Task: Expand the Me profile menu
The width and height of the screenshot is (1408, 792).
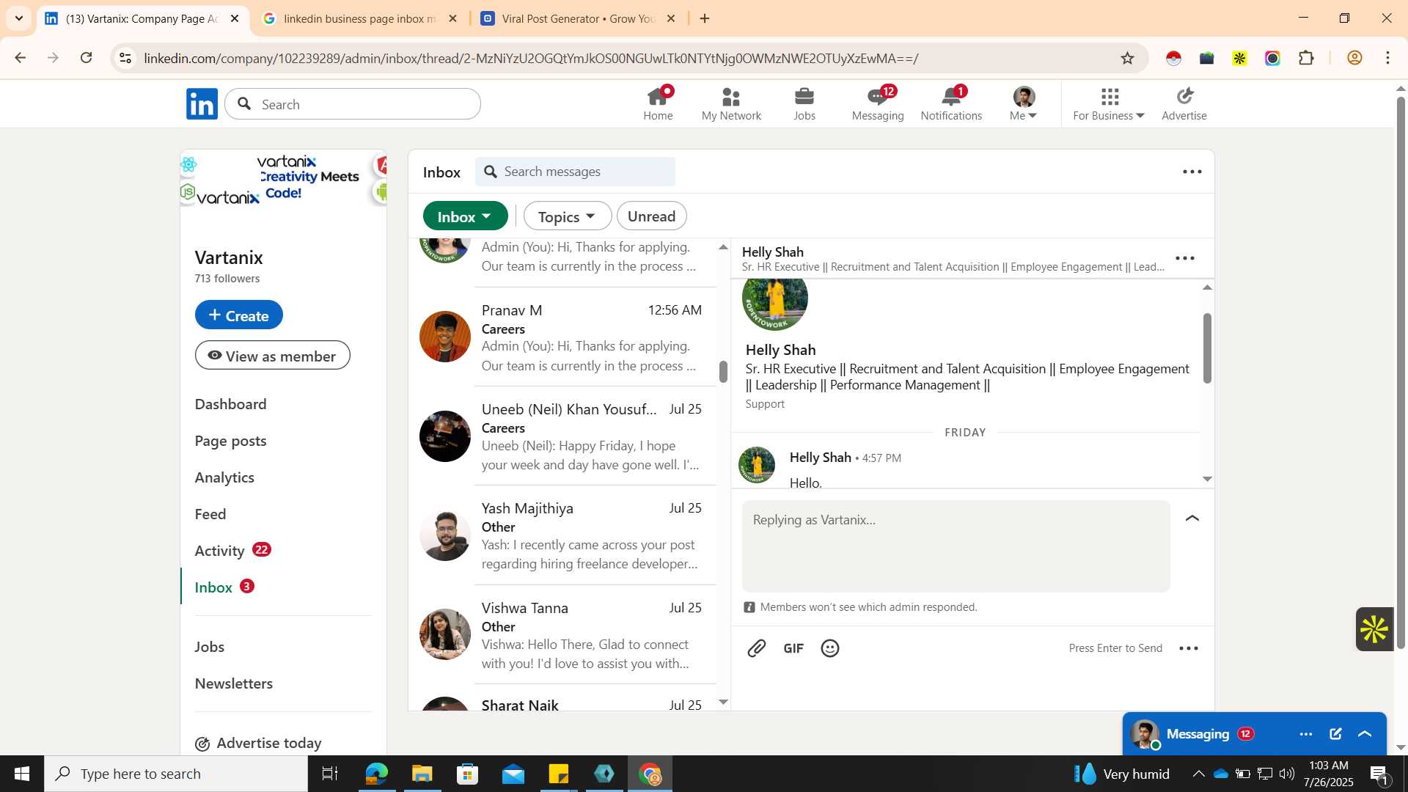Action: [1024, 104]
